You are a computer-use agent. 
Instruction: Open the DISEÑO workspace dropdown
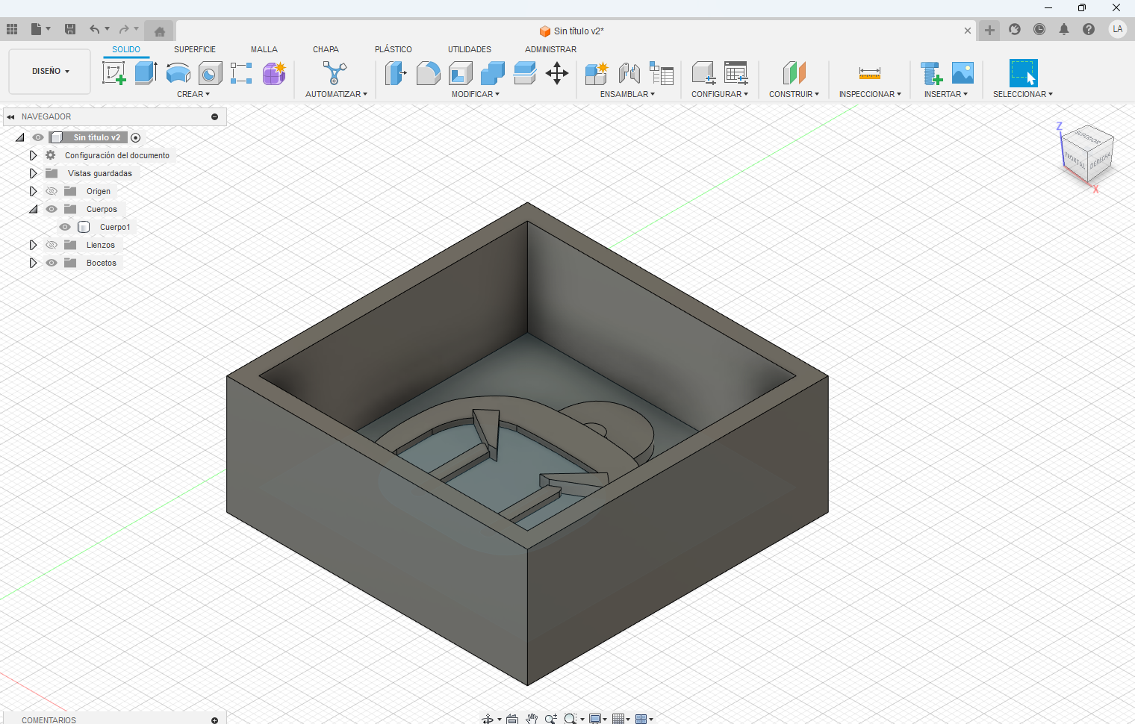50,72
